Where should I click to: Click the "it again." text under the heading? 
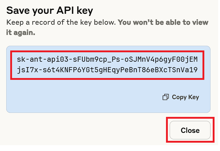click(x=21, y=32)
